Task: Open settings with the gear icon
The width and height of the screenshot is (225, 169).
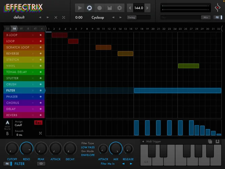Action: click(x=119, y=8)
